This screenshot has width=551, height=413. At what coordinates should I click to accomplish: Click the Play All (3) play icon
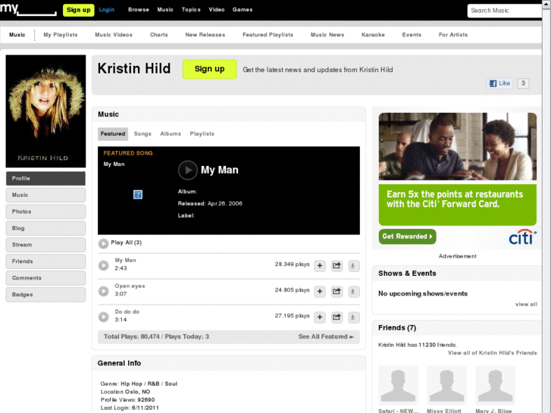point(103,243)
